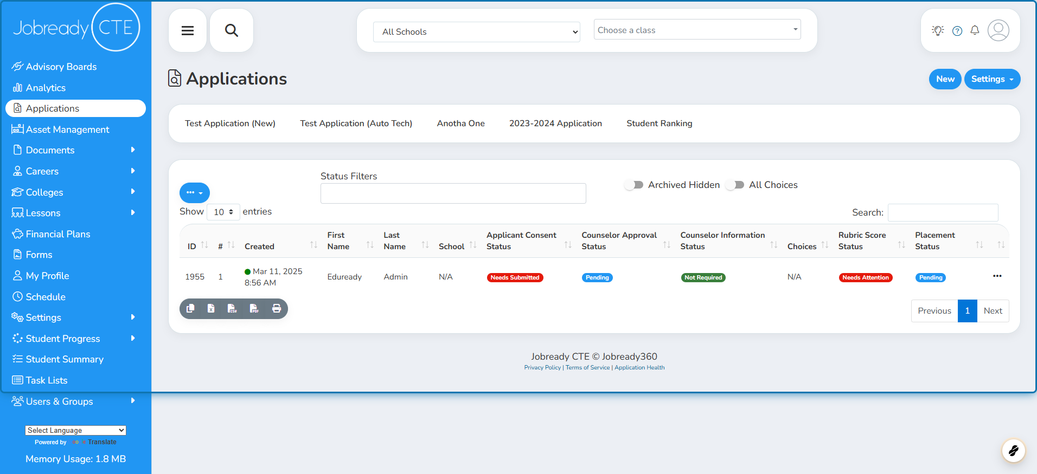
Task: Select Applications in the sidebar menu
Action: coord(75,108)
